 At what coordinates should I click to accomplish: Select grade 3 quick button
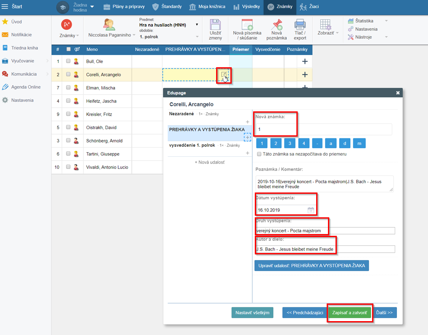[289, 143]
